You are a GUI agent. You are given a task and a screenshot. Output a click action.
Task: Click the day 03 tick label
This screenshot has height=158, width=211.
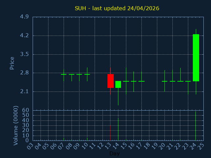pos(30,146)
